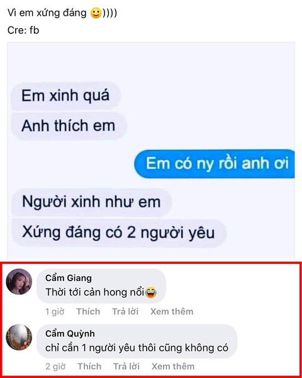
Task: Reply to Cẩm Giang with Trả lời
Action: pos(125,311)
